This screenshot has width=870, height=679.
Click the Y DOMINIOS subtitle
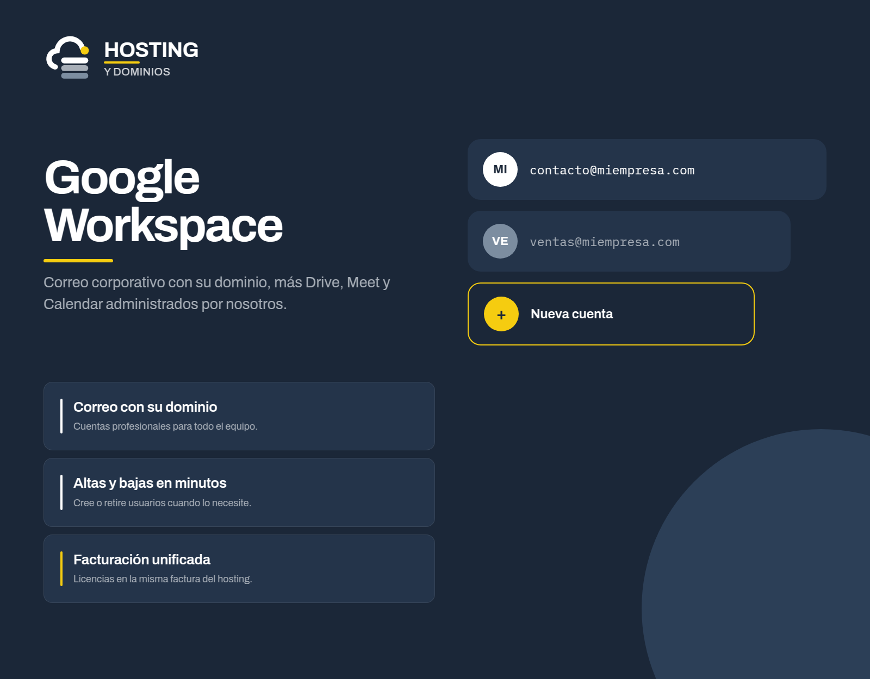(x=137, y=72)
